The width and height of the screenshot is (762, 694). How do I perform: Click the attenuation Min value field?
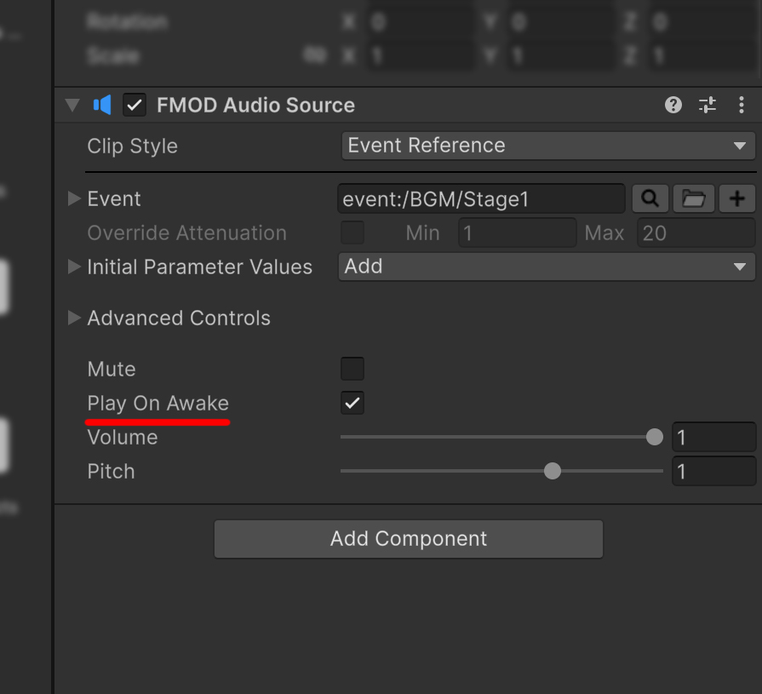(x=517, y=232)
